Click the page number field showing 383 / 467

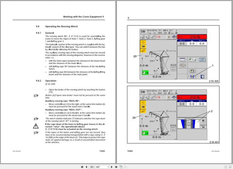pos(98,167)
